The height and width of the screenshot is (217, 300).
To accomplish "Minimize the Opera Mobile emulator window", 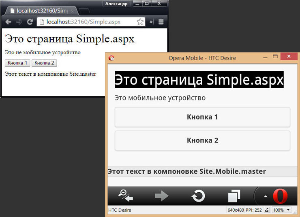I will pos(265,57).
